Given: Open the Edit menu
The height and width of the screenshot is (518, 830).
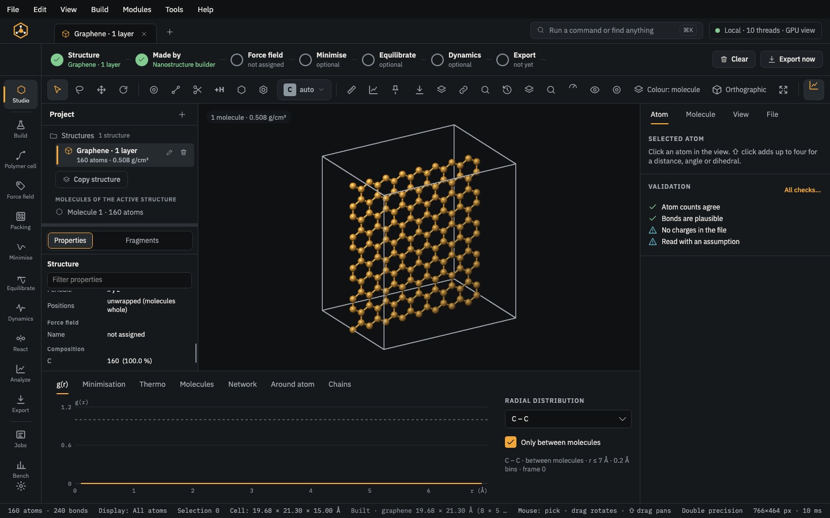Looking at the screenshot, I should point(40,9).
